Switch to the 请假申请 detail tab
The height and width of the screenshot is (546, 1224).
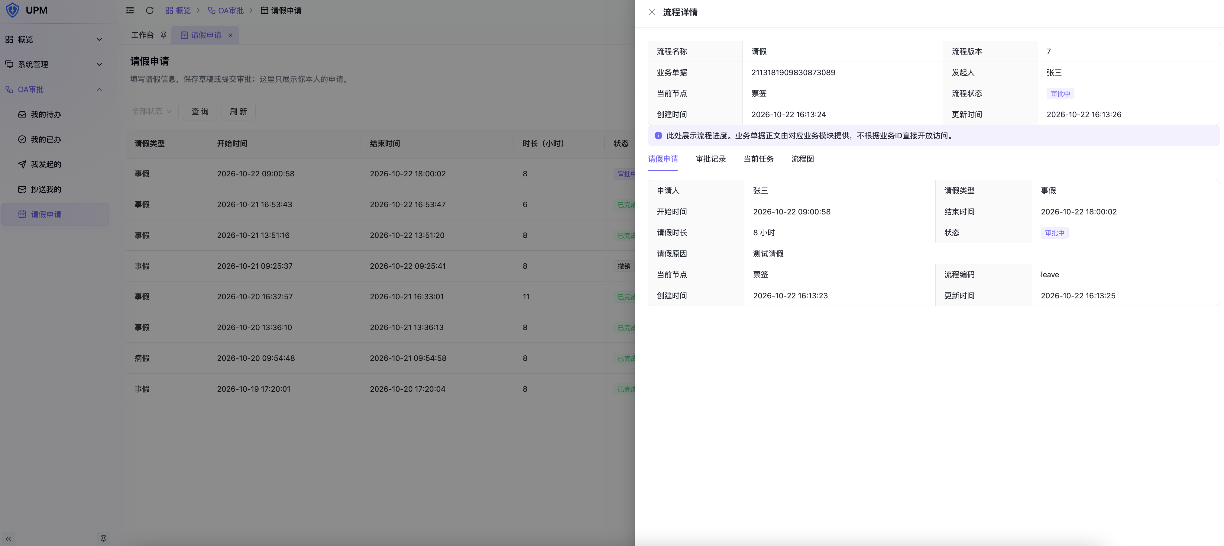click(663, 159)
